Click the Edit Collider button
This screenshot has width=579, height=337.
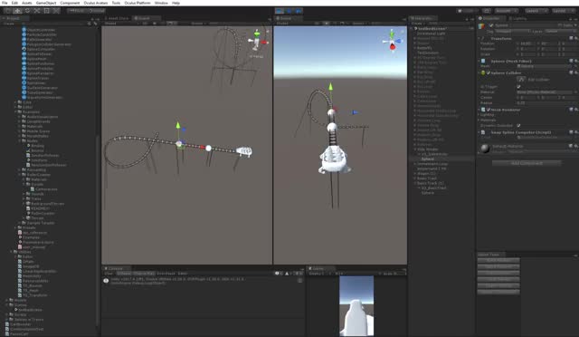[521, 80]
